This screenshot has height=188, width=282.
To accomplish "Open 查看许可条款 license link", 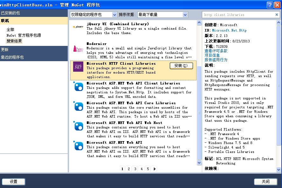I will pos(216,51).
